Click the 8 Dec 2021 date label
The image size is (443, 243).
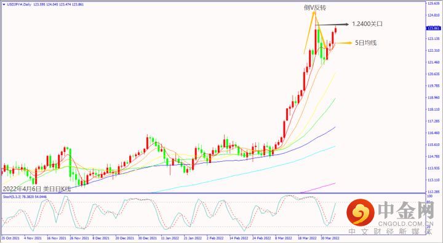click(101, 238)
